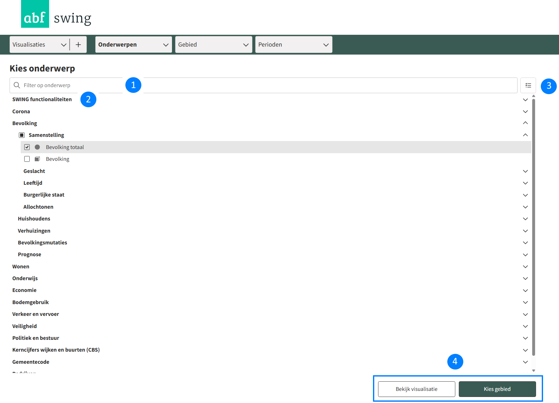Click the Bevolking top-level topic label
Screen dimensions: 559x403
[x=25, y=123]
